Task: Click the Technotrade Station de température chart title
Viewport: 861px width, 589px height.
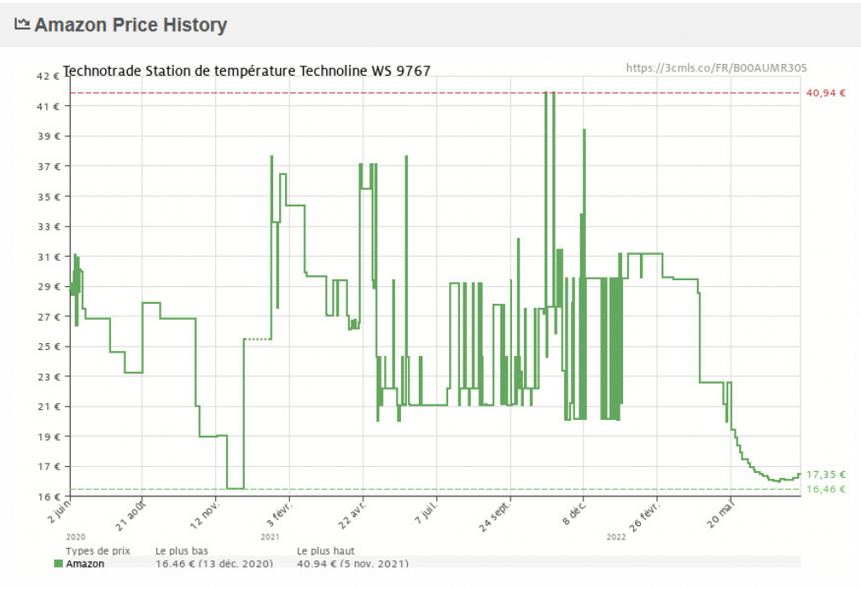Action: [246, 71]
